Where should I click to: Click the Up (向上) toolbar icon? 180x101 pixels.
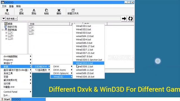coord(7,12)
